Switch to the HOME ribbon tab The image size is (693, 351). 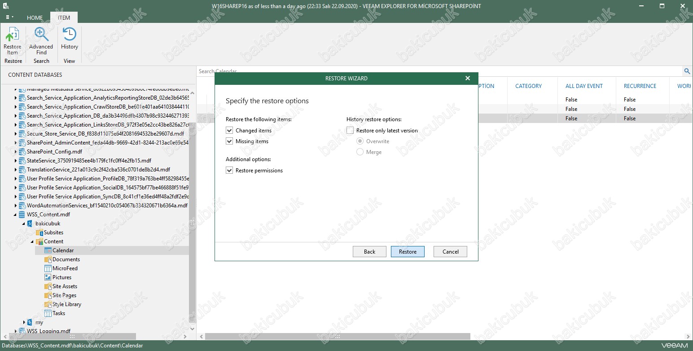(35, 18)
